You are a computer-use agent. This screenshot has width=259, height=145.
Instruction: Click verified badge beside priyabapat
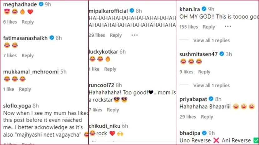point(211,99)
